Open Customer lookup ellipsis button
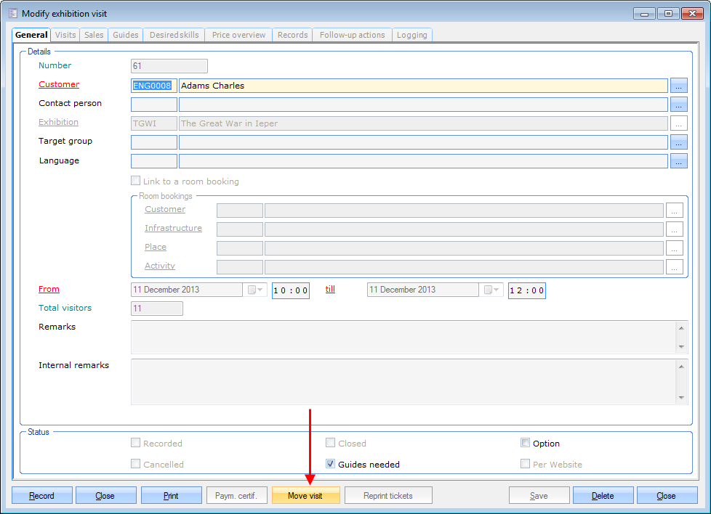711x514 pixels. (678, 86)
